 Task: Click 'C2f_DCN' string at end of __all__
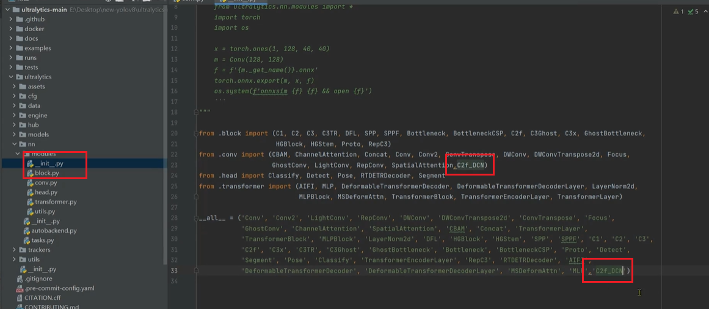pos(608,271)
